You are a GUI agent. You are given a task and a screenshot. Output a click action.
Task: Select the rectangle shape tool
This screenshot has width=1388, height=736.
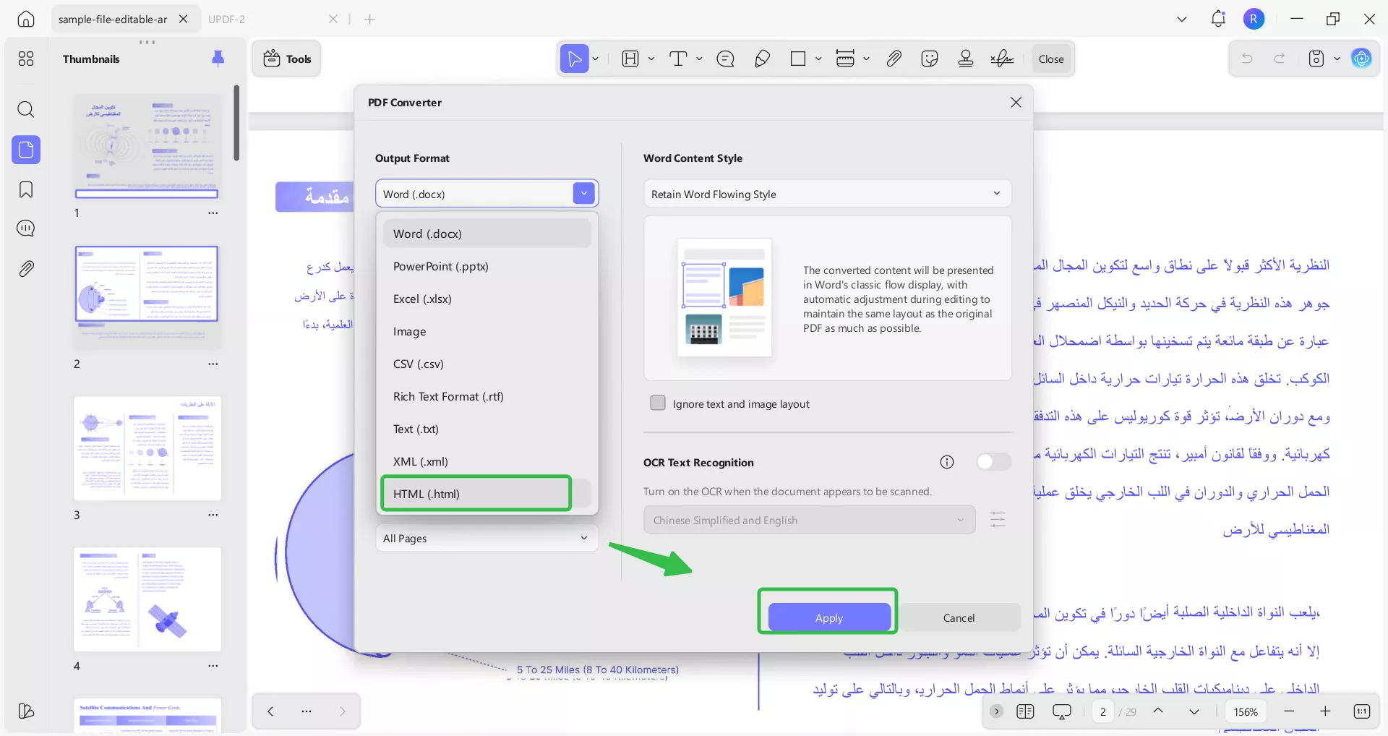click(x=798, y=59)
